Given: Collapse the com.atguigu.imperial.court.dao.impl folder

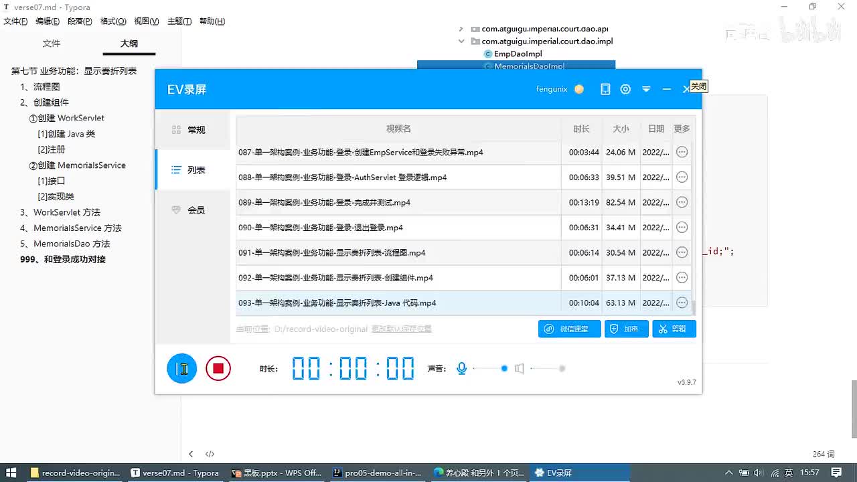Looking at the screenshot, I should point(461,41).
